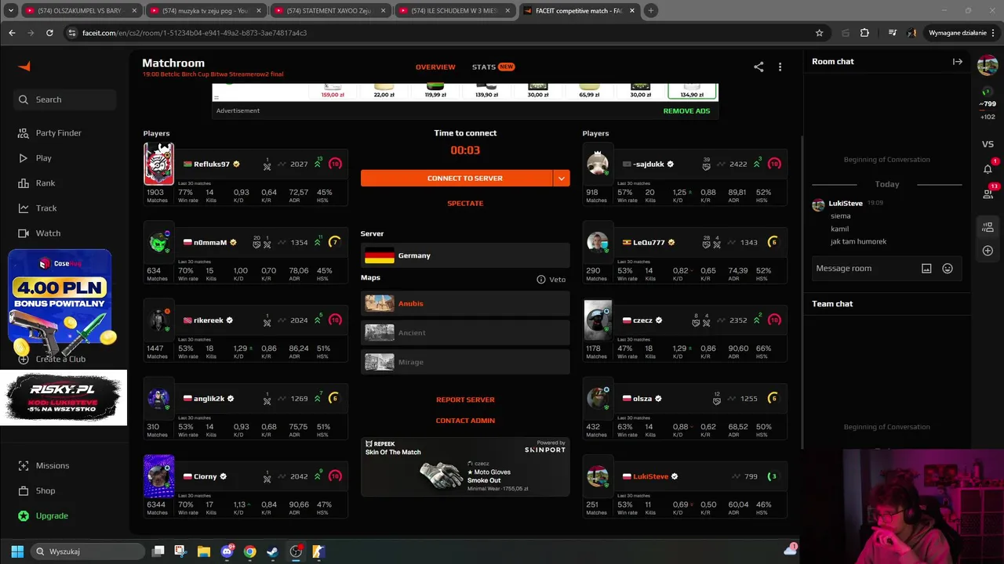Click the browser address bar URL
The height and width of the screenshot is (564, 1004).
pos(195,33)
